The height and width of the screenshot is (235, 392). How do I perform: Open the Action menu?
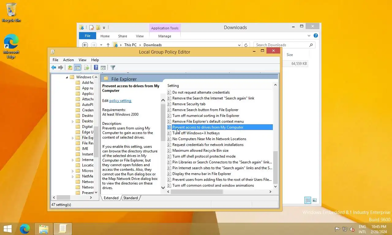pyautogui.click(x=68, y=60)
